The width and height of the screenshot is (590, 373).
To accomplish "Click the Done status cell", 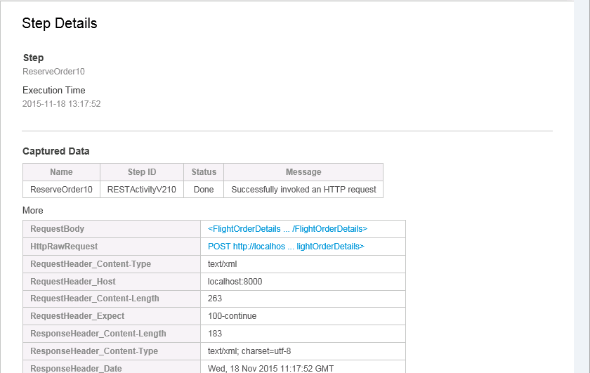I will 204,190.
